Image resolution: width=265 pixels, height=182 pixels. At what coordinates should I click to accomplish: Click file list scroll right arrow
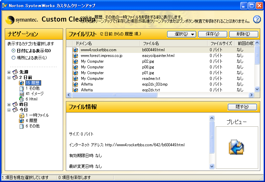coord(251,95)
